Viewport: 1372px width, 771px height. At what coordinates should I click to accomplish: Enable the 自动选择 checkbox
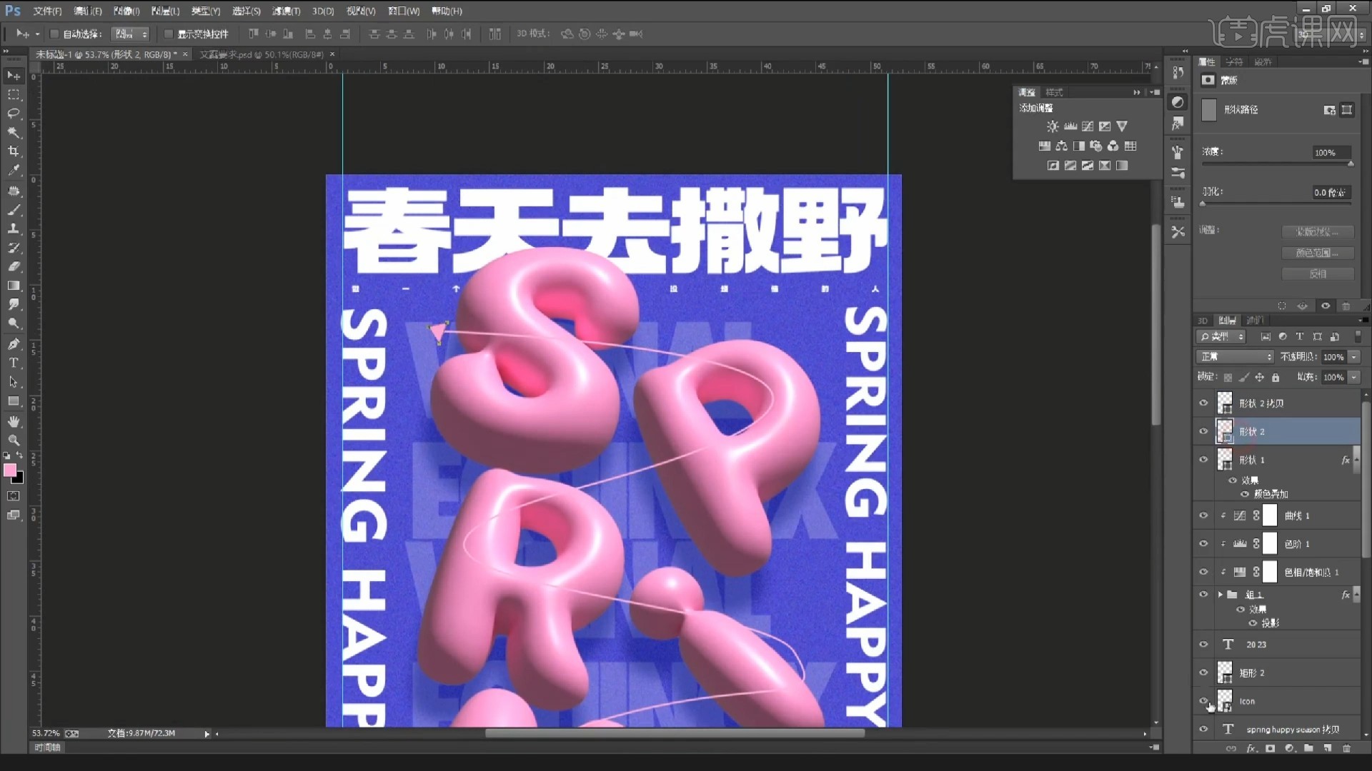click(x=54, y=34)
